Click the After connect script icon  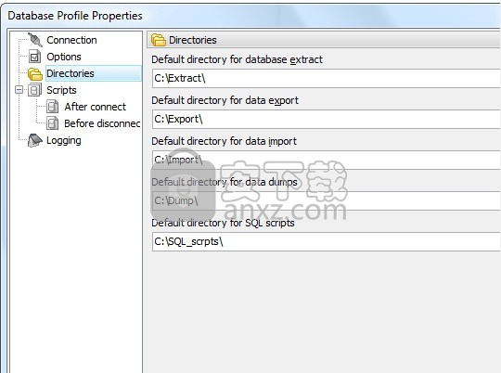[52, 107]
